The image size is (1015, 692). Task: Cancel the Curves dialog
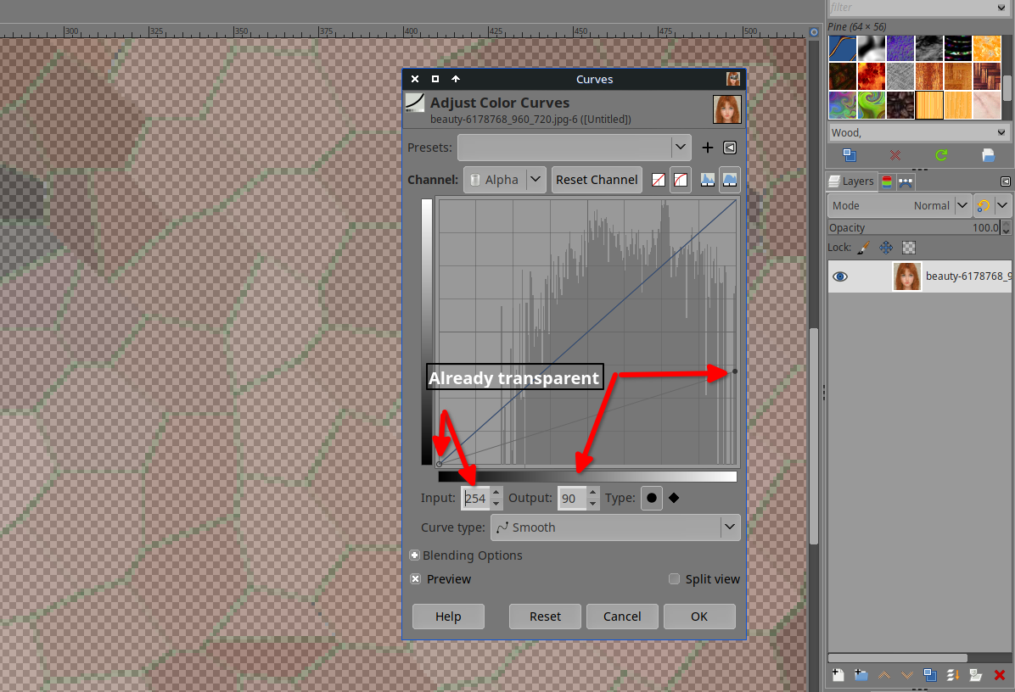tap(622, 617)
